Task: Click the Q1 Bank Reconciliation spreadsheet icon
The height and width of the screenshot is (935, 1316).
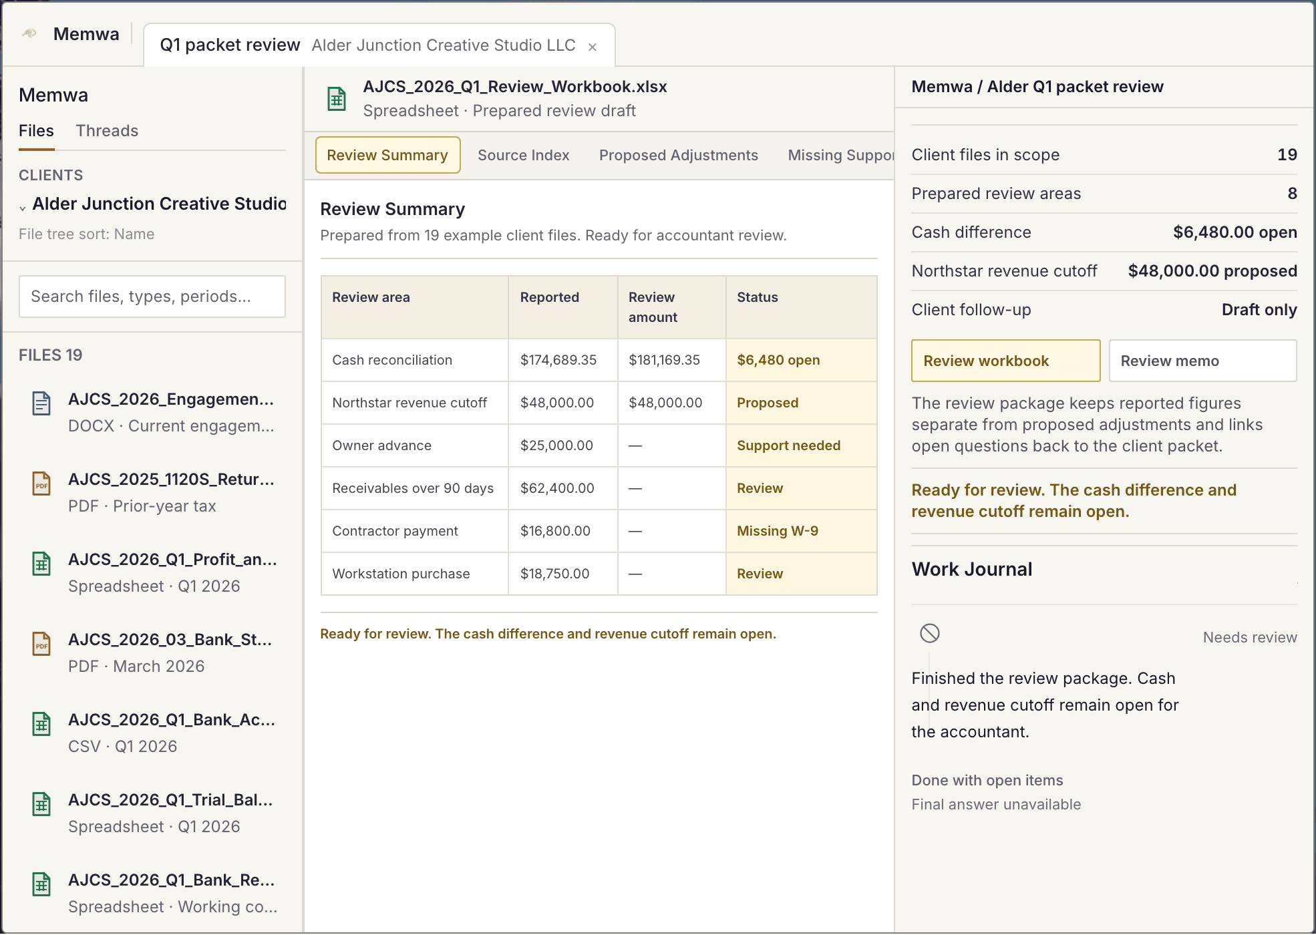Action: tap(41, 884)
